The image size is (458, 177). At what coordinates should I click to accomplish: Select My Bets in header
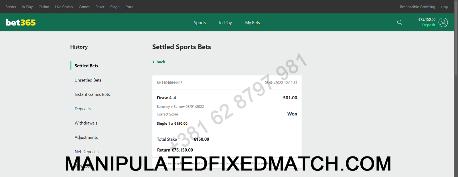[252, 23]
